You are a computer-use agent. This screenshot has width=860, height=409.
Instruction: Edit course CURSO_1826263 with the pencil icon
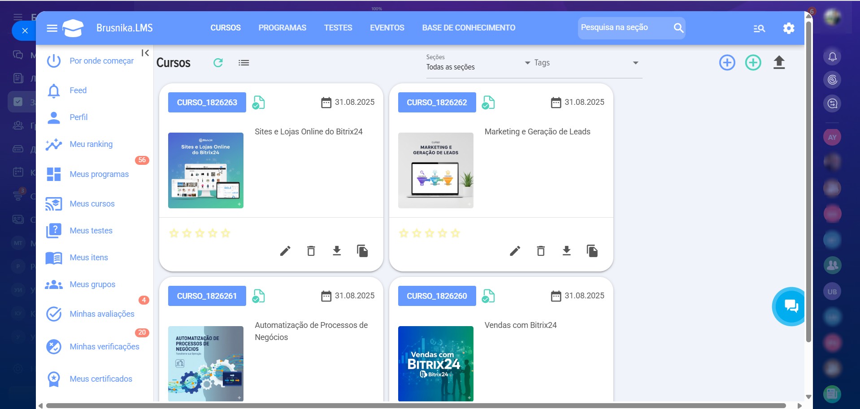[285, 251]
